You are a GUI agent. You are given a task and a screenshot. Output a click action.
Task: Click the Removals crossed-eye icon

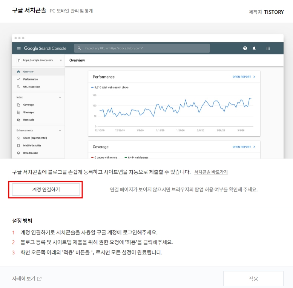18,120
